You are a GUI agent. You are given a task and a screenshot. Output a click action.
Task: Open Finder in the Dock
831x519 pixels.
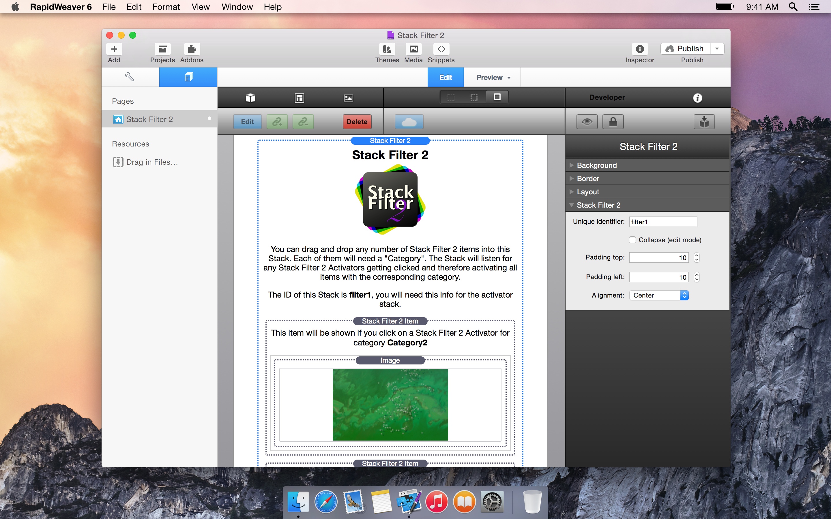tap(298, 501)
